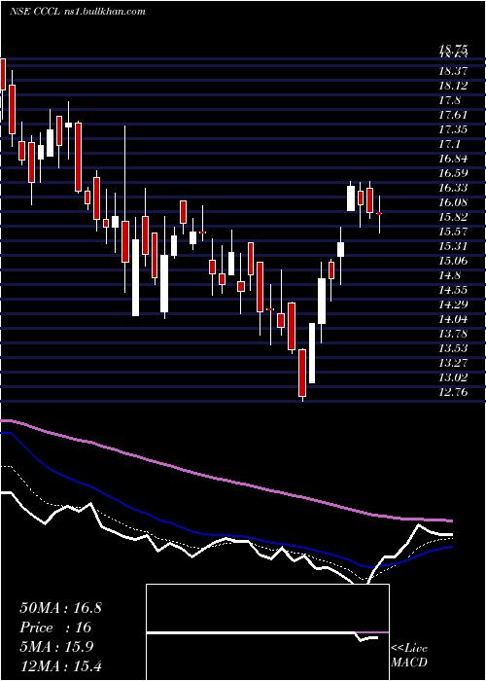The height and width of the screenshot is (681, 486).
Task: Click the 17.1 price level label
Action: (x=450, y=144)
